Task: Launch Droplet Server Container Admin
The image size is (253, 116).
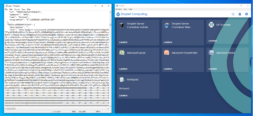Action: coord(123,42)
